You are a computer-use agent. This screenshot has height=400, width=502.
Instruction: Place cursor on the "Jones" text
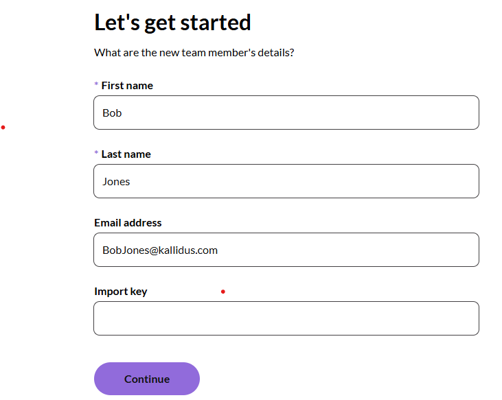point(116,182)
